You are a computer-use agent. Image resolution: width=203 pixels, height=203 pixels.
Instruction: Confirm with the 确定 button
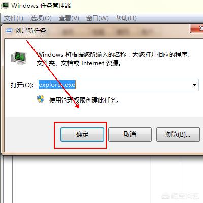coord(82,134)
